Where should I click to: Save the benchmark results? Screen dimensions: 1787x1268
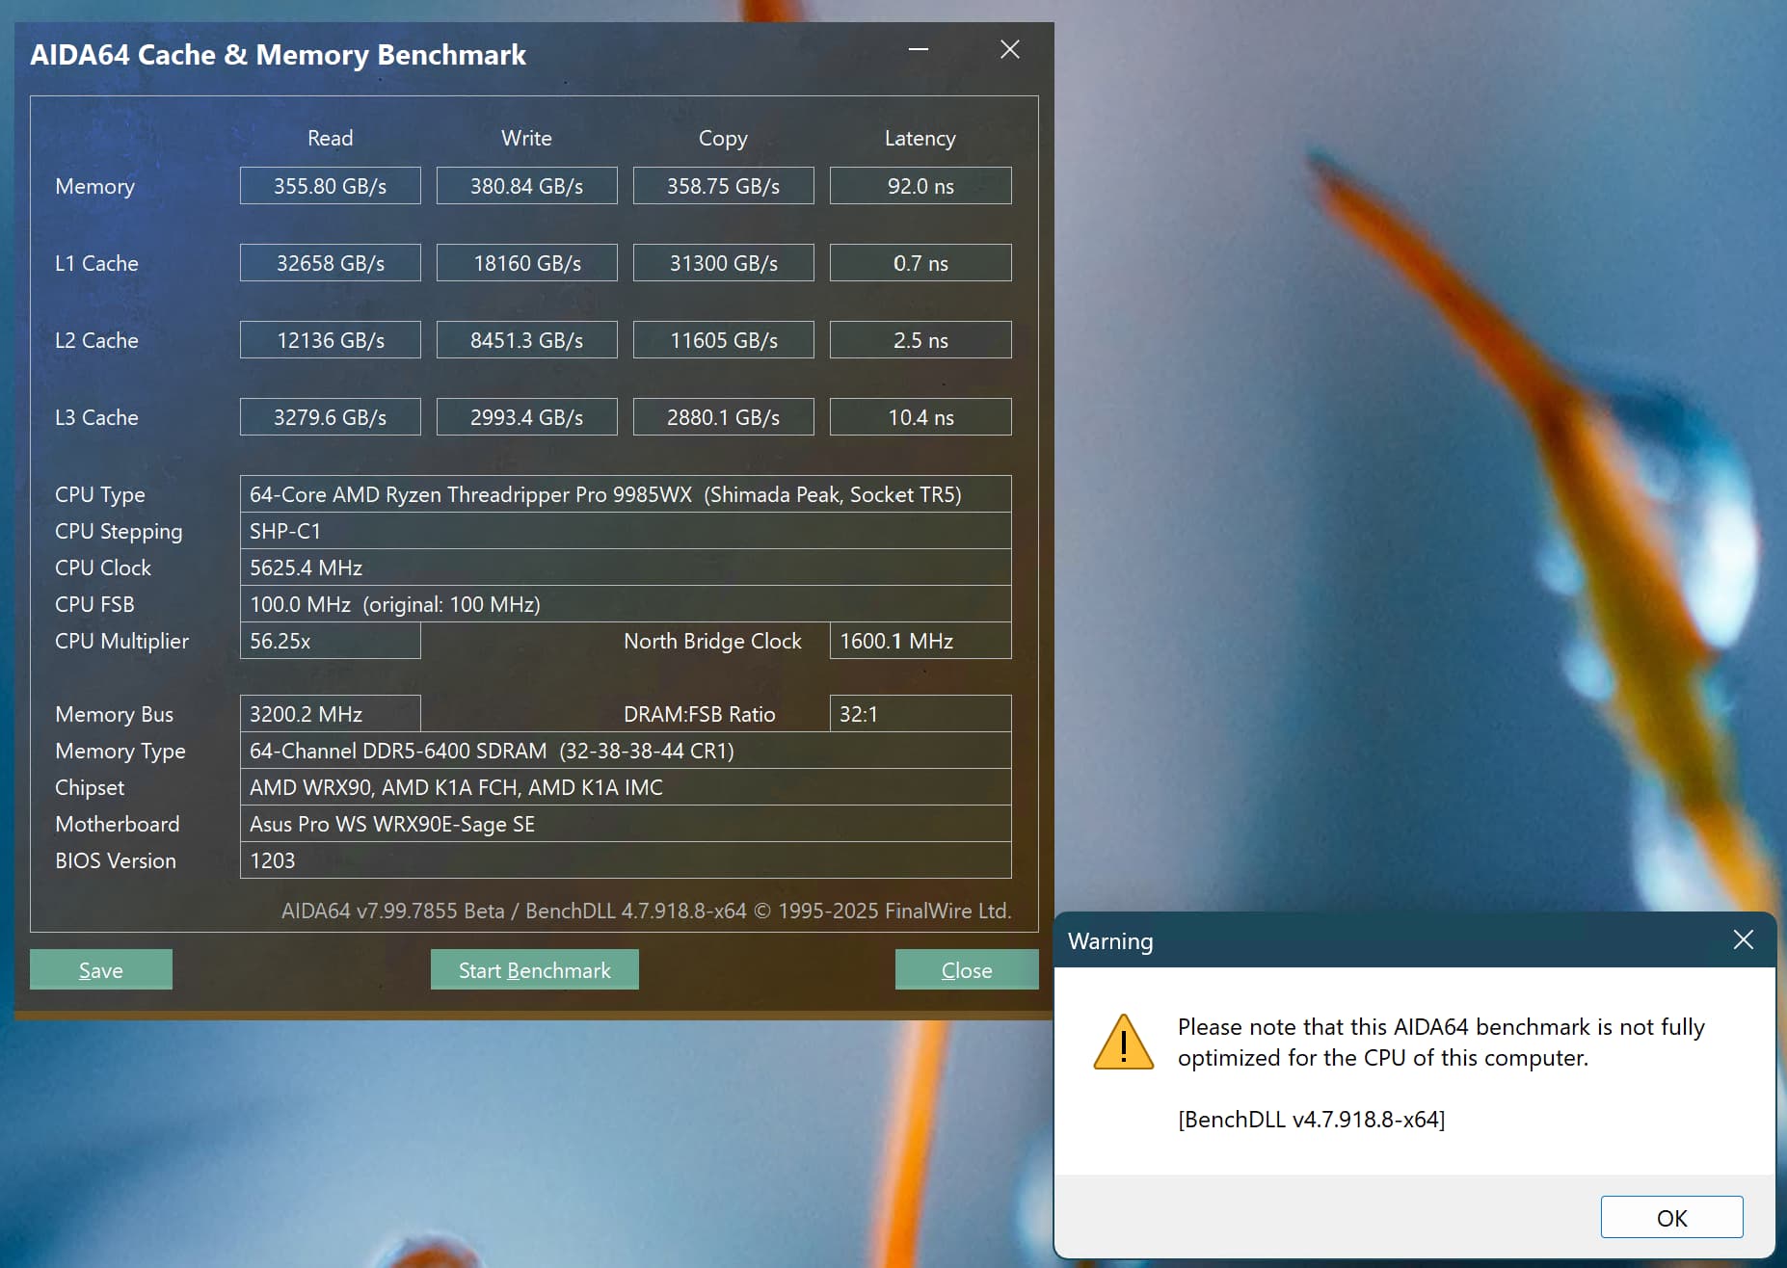[101, 969]
